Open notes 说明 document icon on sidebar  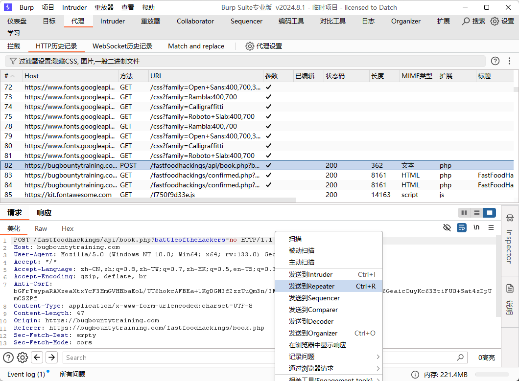coord(510,289)
